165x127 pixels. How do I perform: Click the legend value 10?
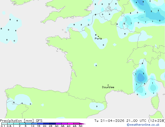33,126
